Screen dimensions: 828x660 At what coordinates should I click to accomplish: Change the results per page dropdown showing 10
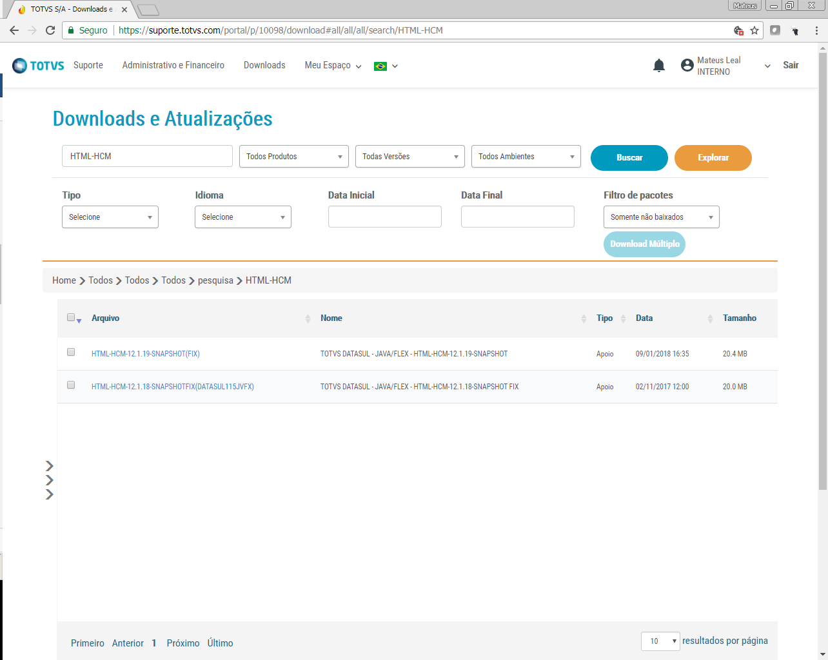(x=660, y=641)
